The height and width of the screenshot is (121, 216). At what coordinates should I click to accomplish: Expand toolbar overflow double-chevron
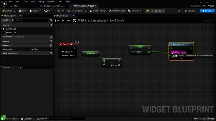[x=179, y=11]
